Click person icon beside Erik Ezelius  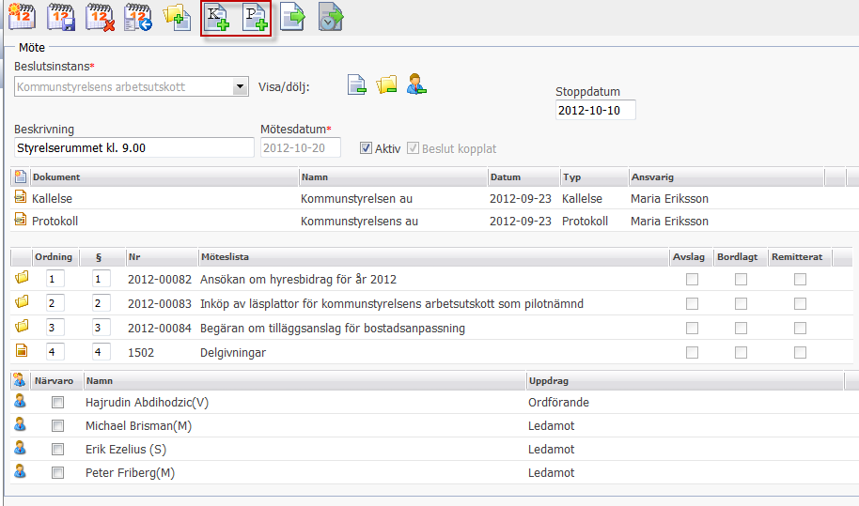coord(20,448)
